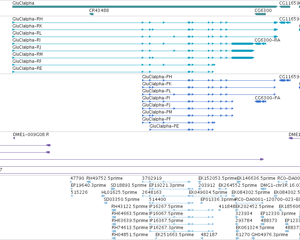The width and height of the screenshot is (300, 240).
Task: Click the CR43488 gene glyph
Action: [x=91, y=14]
